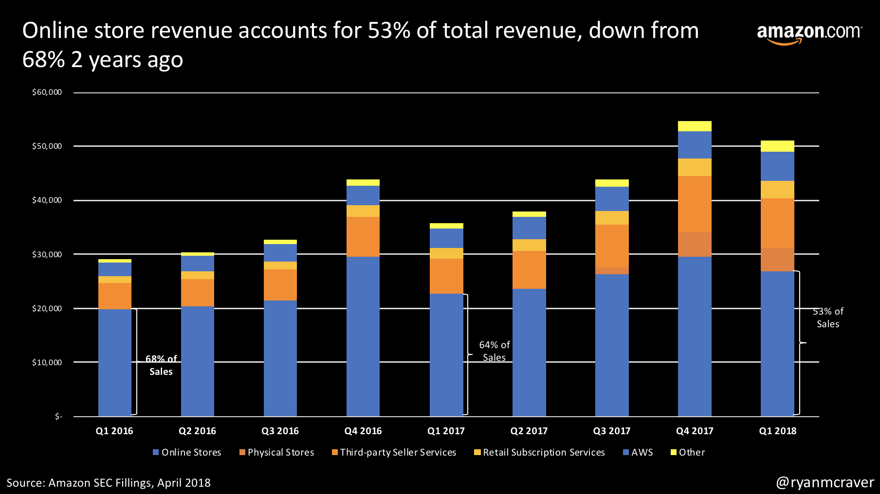The height and width of the screenshot is (494, 880).
Task: Select the Q1 2018 AWS bar segment
Action: pyautogui.click(x=777, y=166)
